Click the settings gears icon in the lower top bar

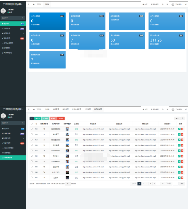[186, 109]
